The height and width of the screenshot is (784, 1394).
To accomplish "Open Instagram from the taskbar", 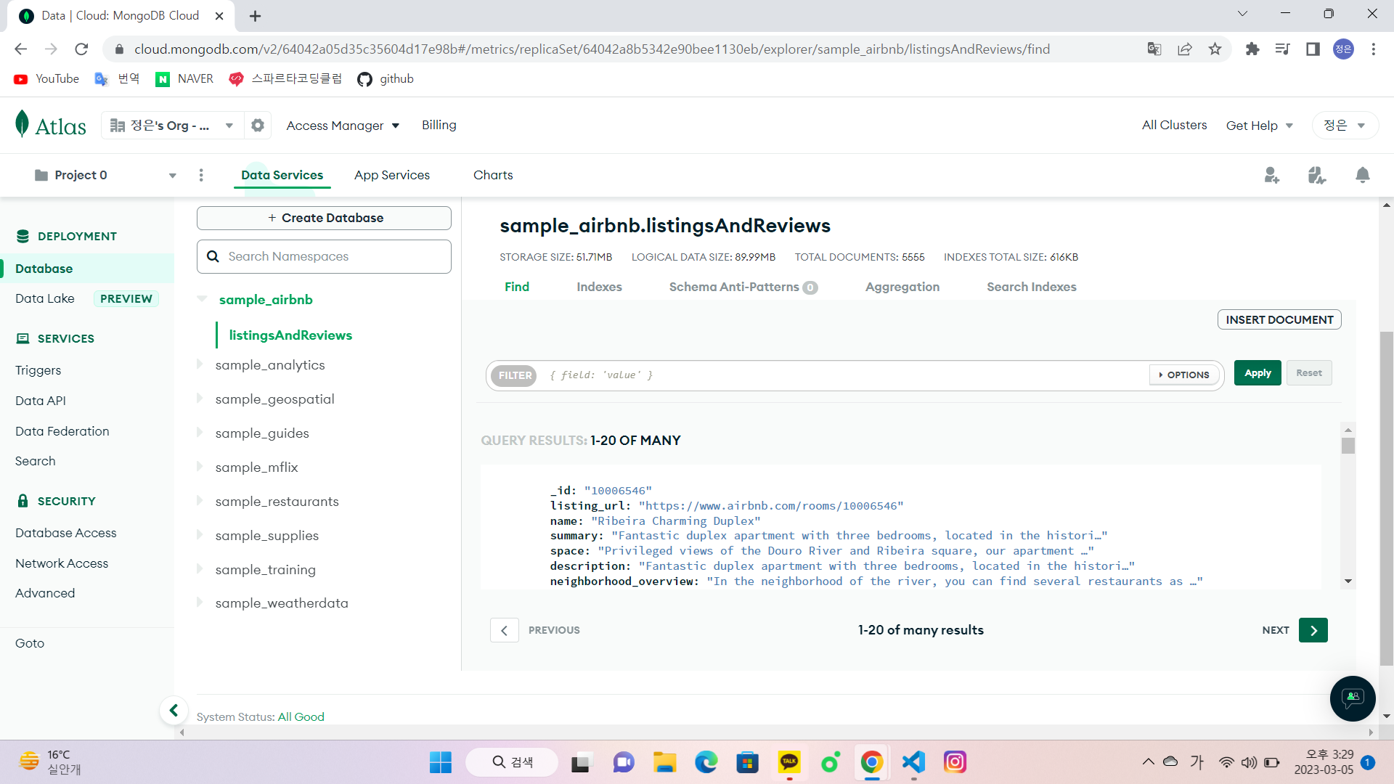I will tap(955, 762).
